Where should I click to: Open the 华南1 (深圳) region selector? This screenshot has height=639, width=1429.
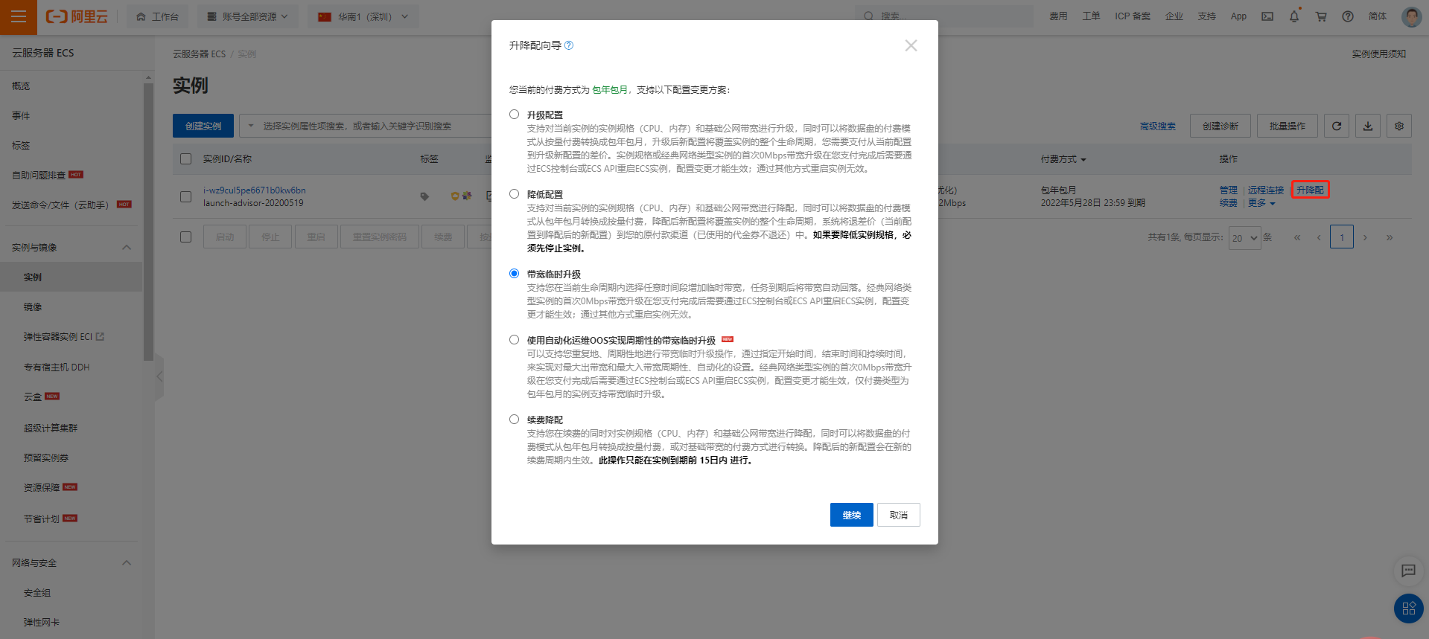pyautogui.click(x=363, y=16)
